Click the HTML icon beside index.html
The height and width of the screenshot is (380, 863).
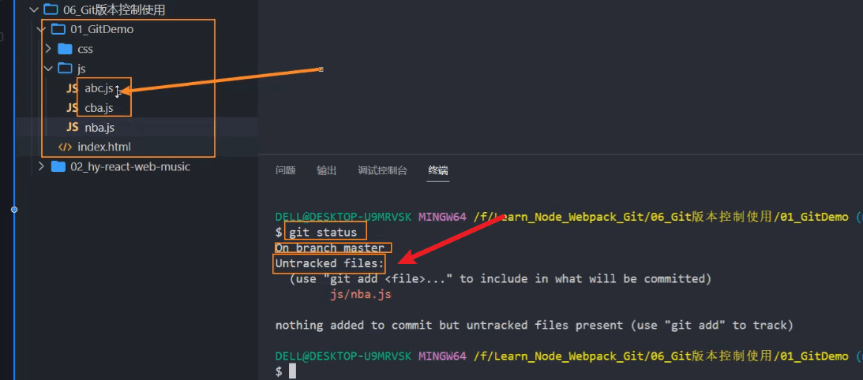click(65, 147)
